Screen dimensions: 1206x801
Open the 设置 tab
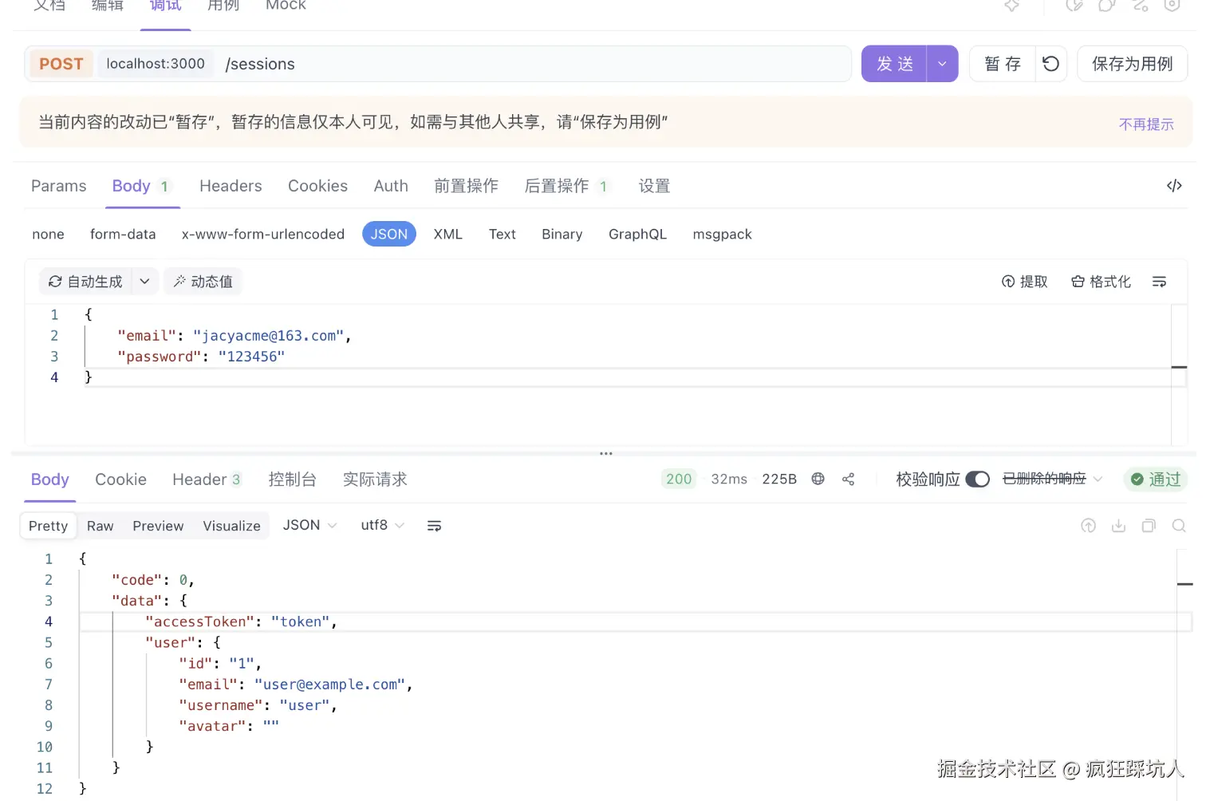coord(654,186)
